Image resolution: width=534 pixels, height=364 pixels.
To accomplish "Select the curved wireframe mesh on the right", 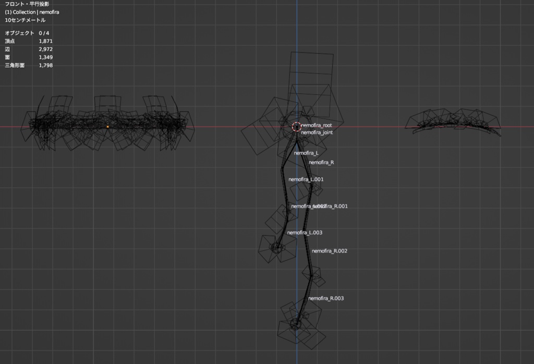I will pos(453,122).
